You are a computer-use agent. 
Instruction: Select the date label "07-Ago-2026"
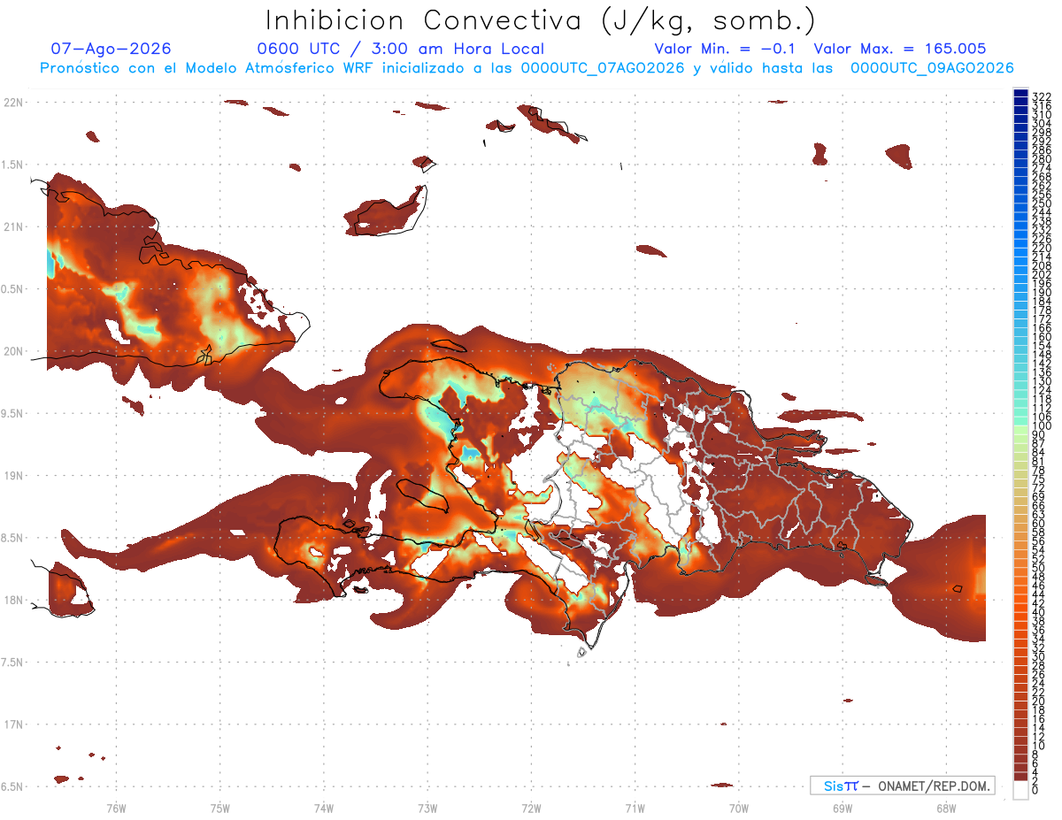coord(112,50)
